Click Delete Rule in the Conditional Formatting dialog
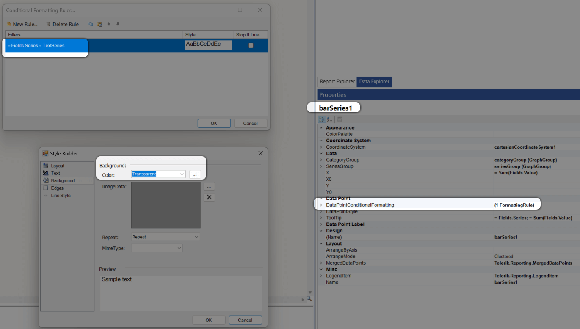 pos(62,24)
